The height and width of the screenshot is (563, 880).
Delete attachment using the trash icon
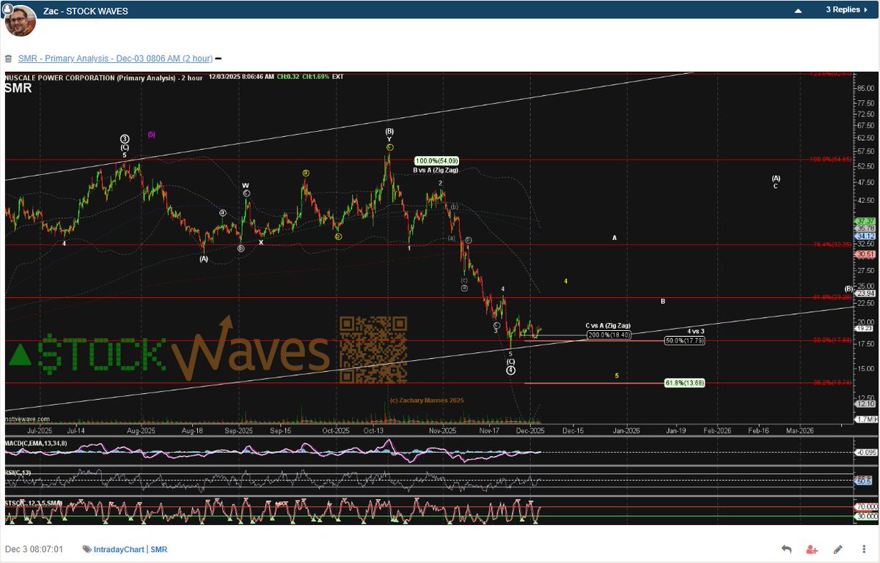click(9, 58)
